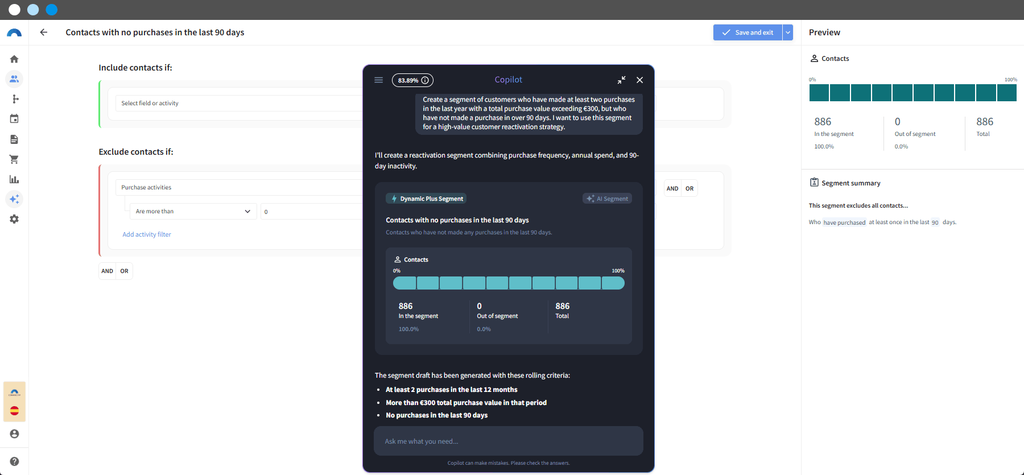Open the Settings gear in the sidebar

click(x=14, y=219)
